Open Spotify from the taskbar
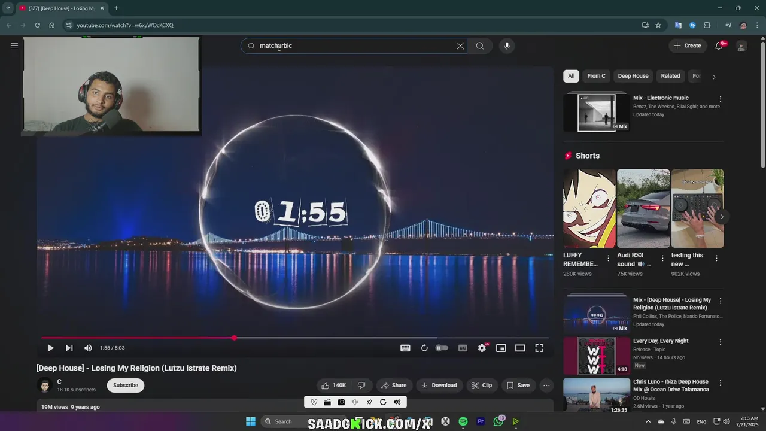This screenshot has height=431, width=766. click(x=463, y=421)
